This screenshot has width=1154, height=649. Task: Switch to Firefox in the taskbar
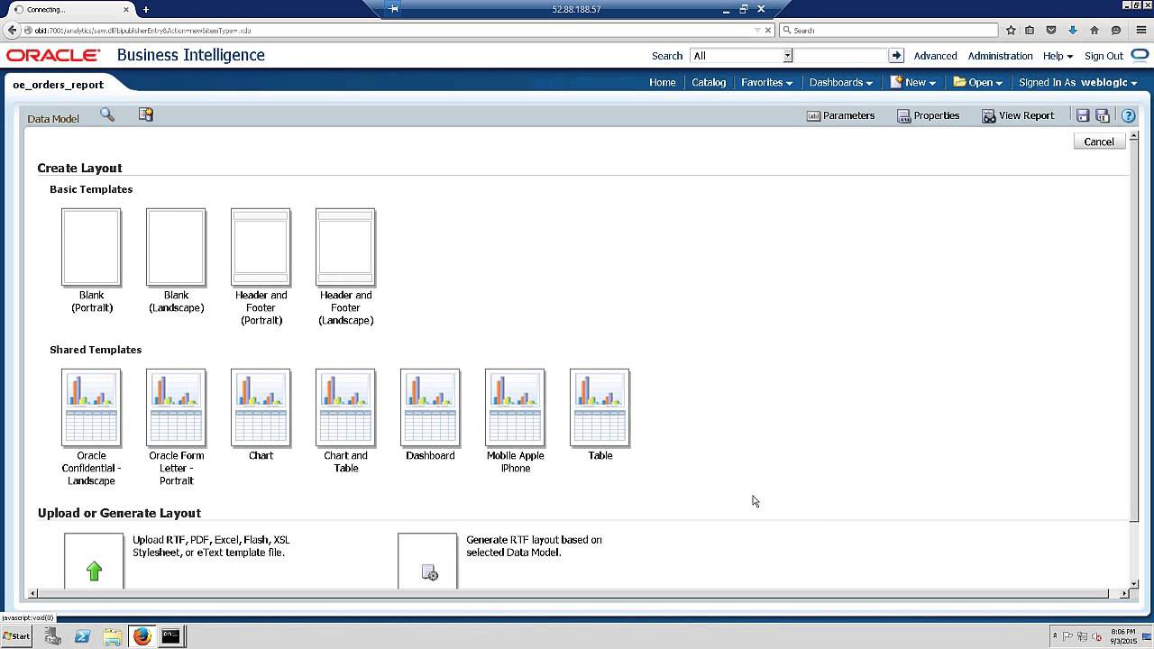(x=142, y=636)
